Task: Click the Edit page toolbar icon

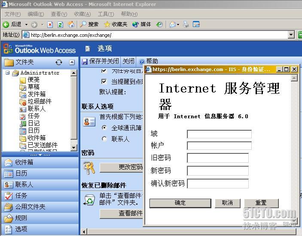Action: [196, 24]
